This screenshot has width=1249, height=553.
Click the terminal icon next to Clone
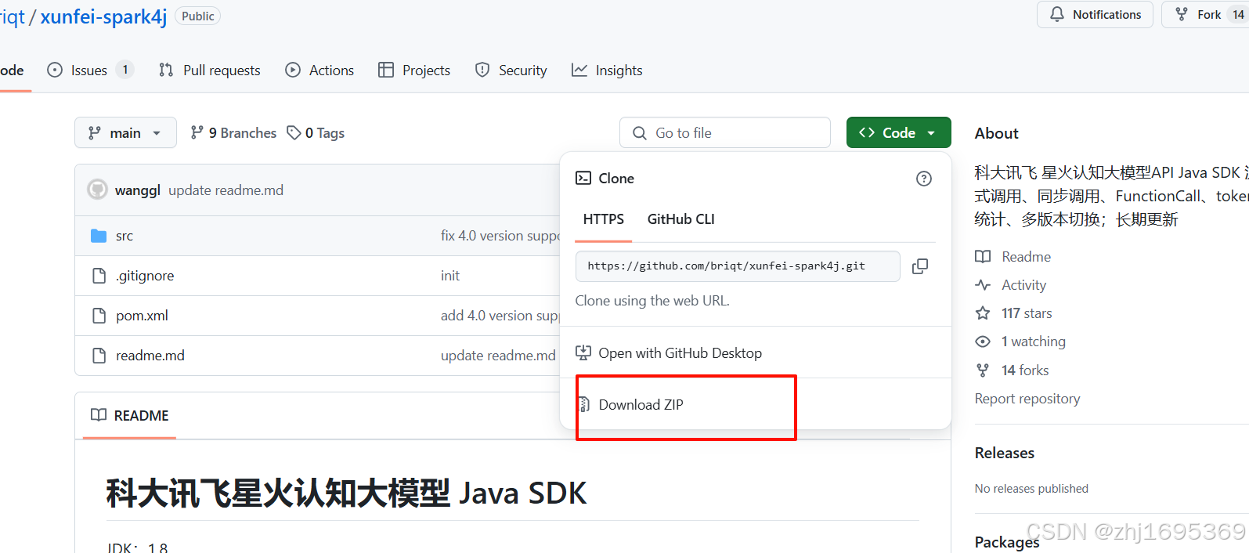[x=583, y=178]
